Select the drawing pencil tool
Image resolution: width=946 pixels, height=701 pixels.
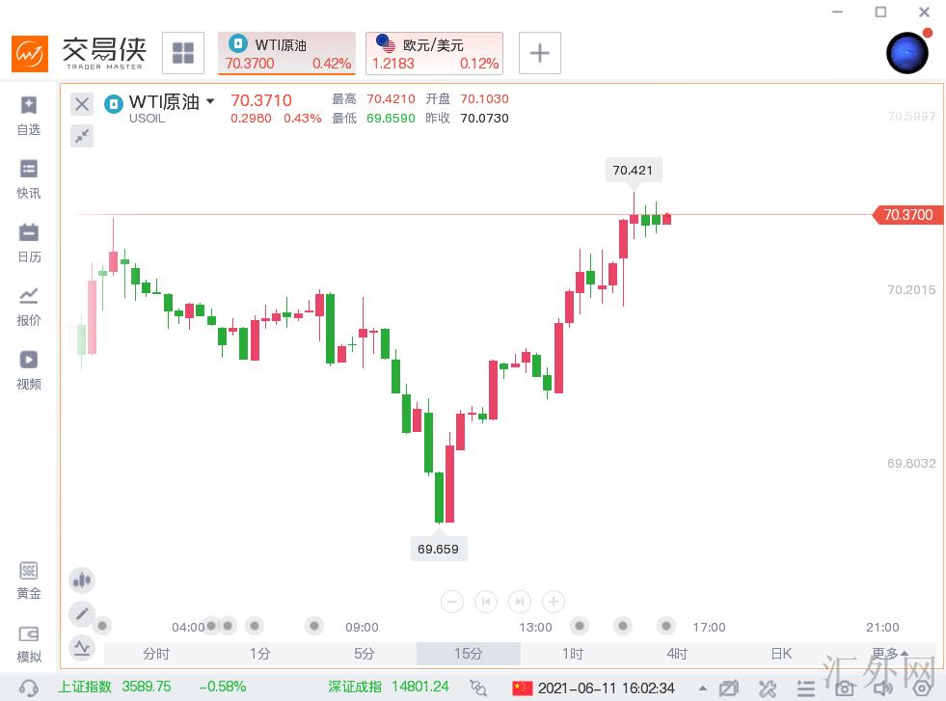click(82, 613)
